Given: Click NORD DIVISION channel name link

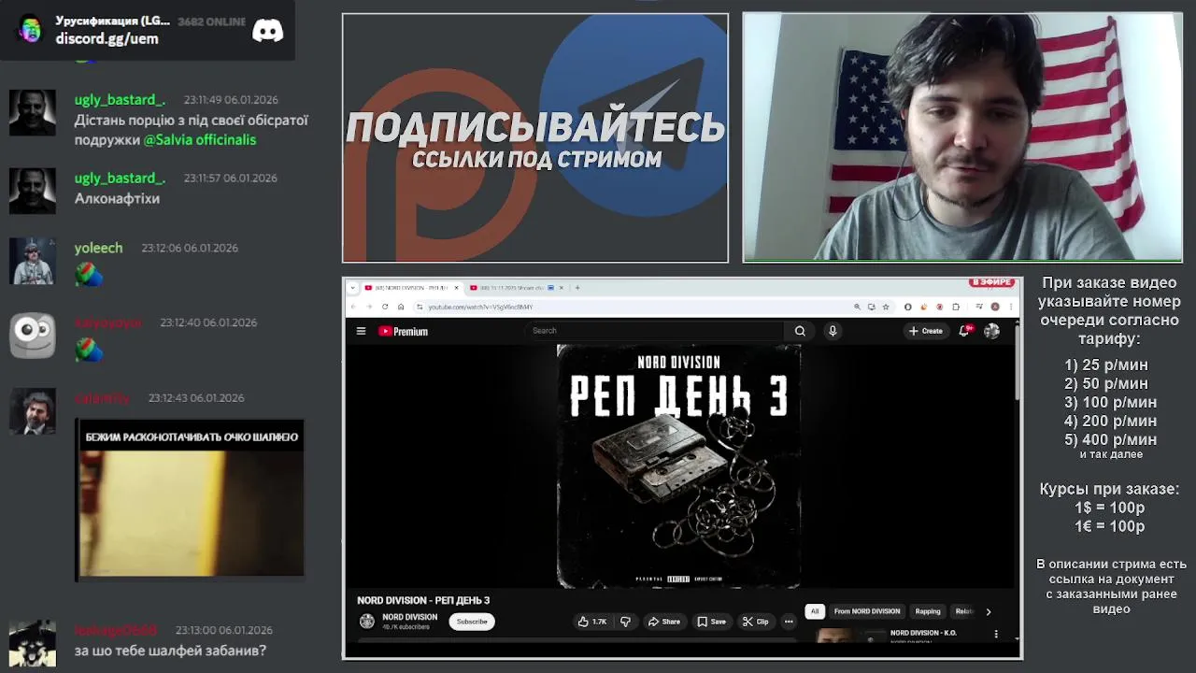Looking at the screenshot, I should pos(409,617).
